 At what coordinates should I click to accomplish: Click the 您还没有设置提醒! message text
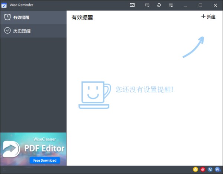pos(144,89)
